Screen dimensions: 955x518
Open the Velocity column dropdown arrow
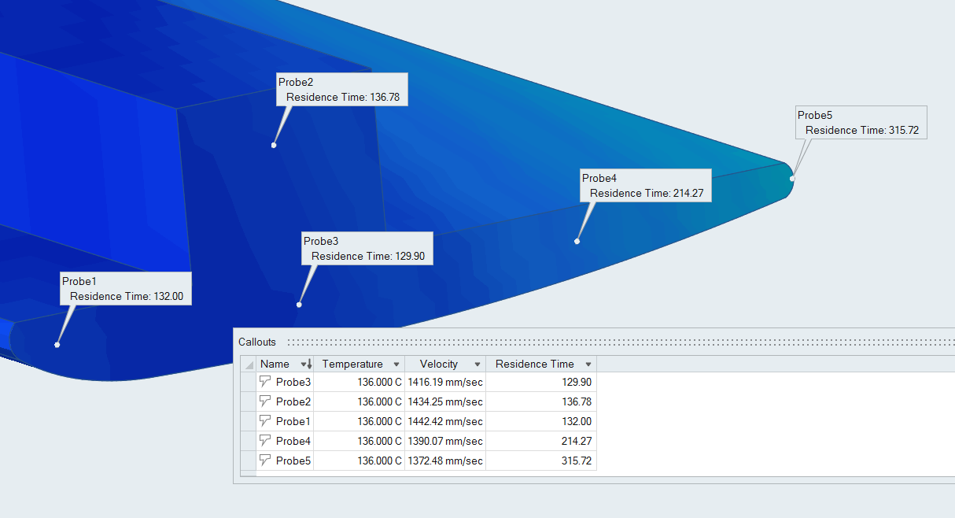pos(477,364)
